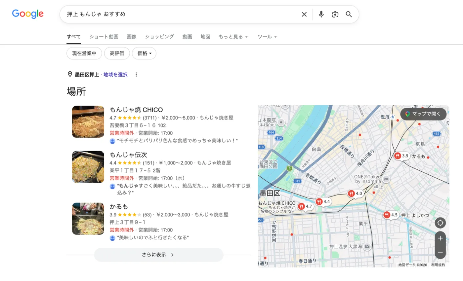Viewport: 463px width, 281px height.
Task: Click the 4.7 もんじゃ焼 CHICO map pin
Action: click(305, 206)
